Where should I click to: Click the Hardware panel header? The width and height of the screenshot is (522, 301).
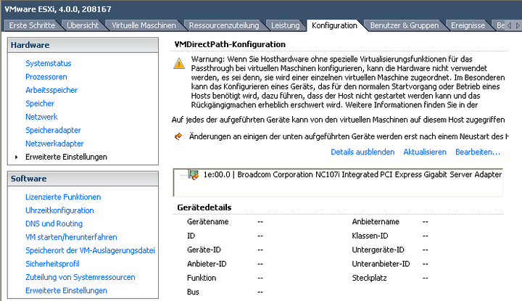(83, 45)
